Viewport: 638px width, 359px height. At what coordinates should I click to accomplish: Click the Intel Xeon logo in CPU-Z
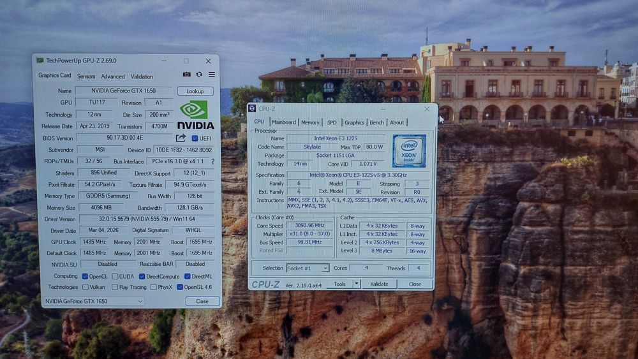pos(409,151)
